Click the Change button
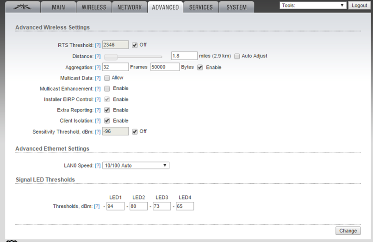 pos(348,230)
